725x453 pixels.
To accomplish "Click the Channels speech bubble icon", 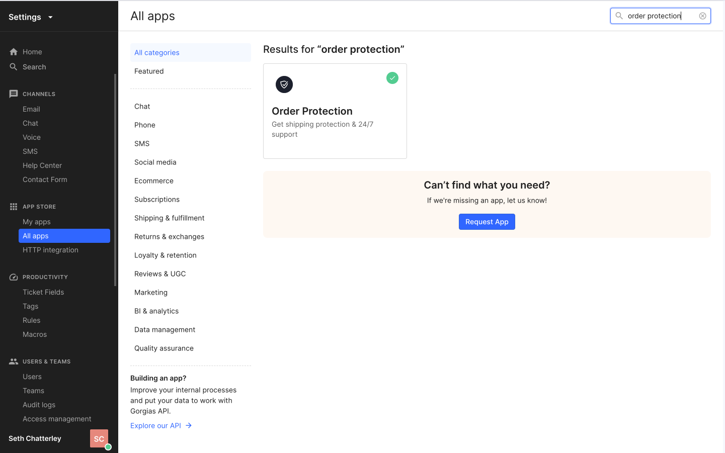I will click(x=14, y=94).
